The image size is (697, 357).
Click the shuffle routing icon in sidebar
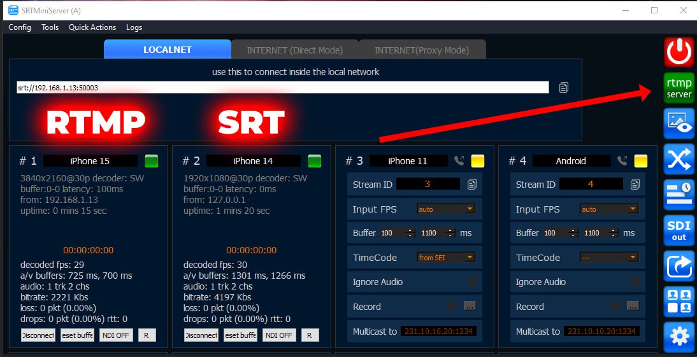(x=679, y=159)
